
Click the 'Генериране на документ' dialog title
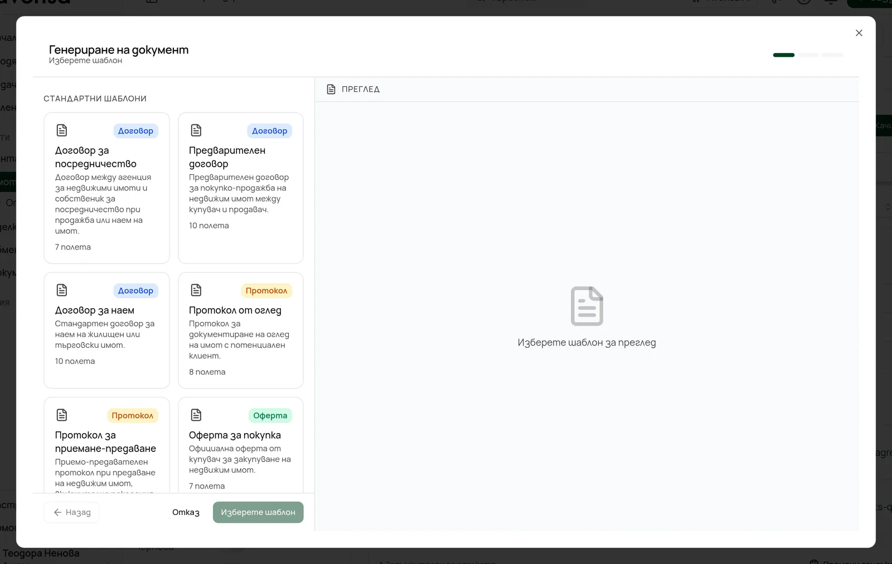[x=119, y=50]
